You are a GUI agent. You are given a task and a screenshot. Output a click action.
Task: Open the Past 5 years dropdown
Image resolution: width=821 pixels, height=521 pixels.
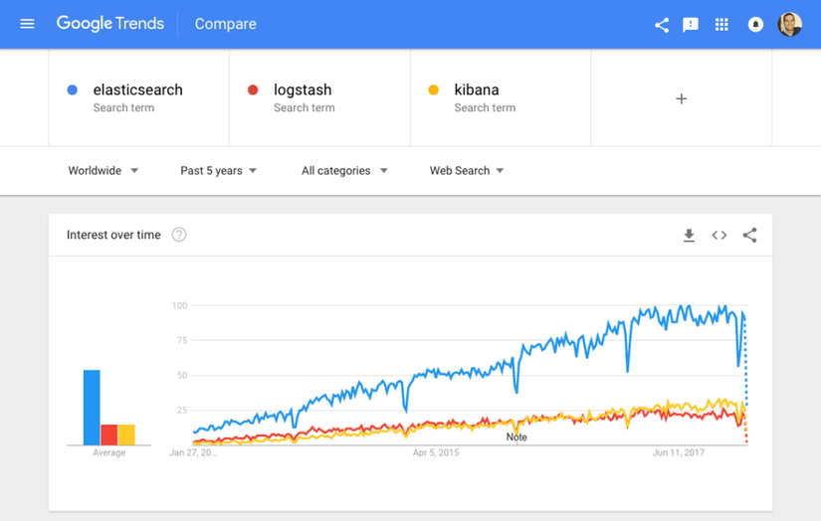tap(219, 171)
